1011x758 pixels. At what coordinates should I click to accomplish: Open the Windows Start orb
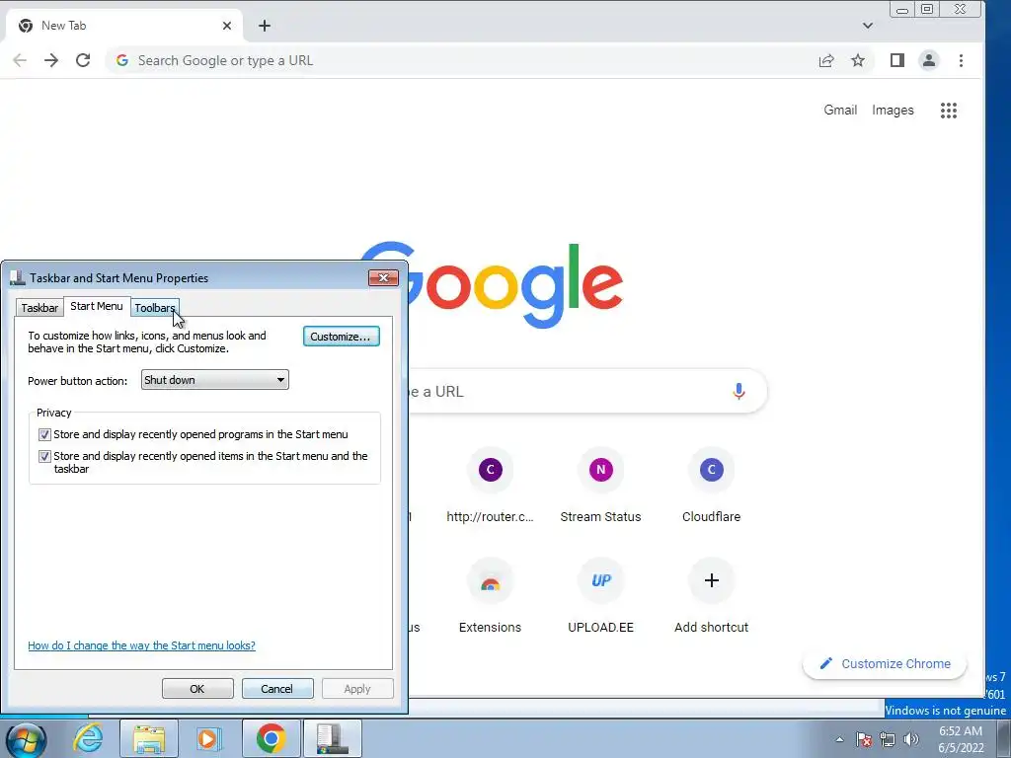click(27, 739)
